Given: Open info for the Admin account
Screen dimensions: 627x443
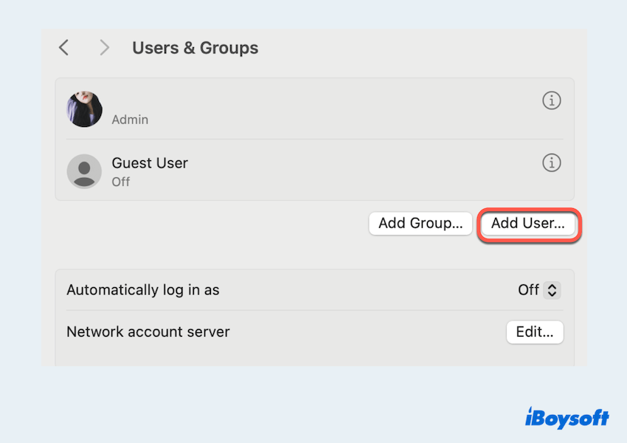Looking at the screenshot, I should click(551, 100).
